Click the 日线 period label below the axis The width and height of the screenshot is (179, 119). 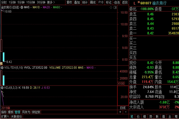[x=123, y=108]
